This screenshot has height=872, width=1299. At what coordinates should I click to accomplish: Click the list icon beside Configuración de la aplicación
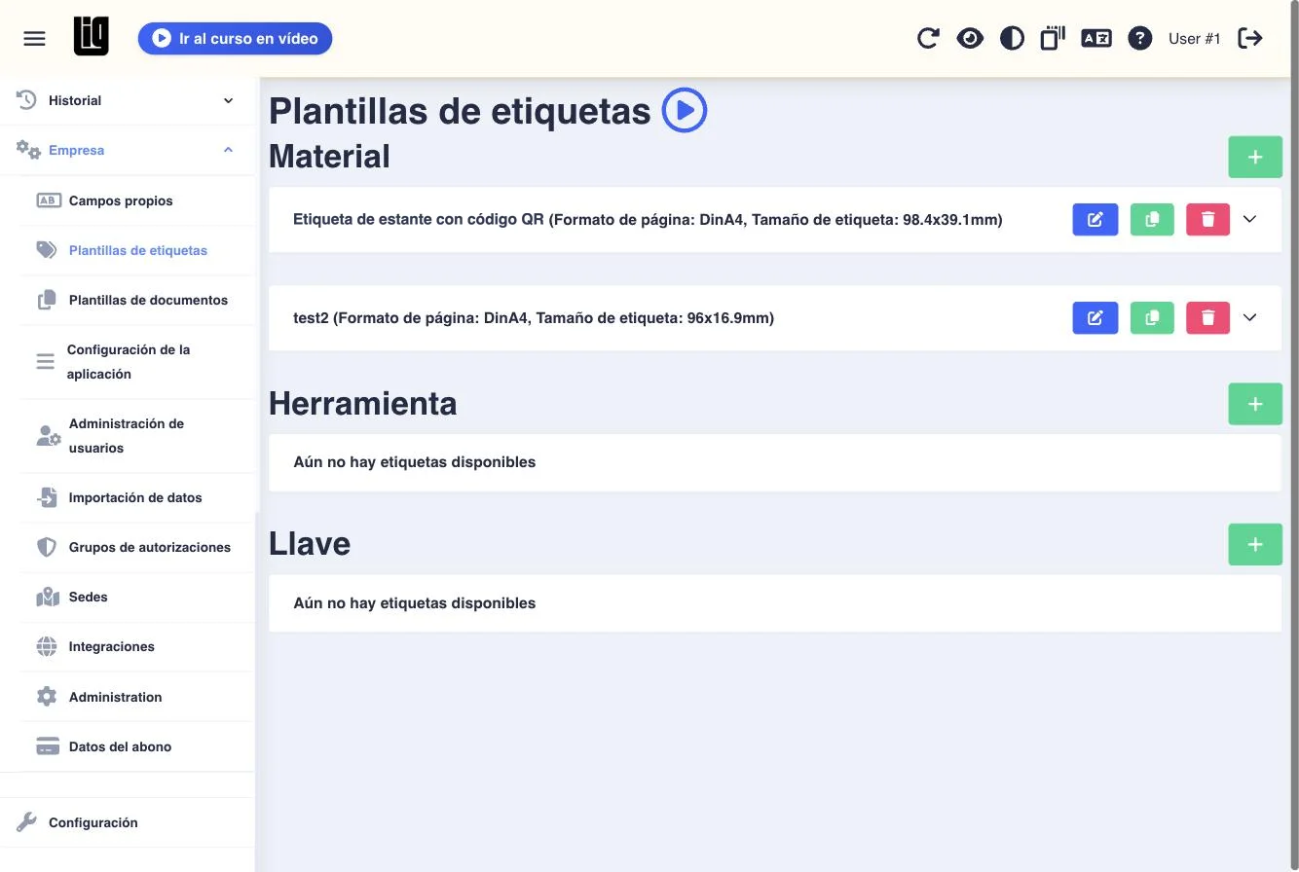(46, 361)
